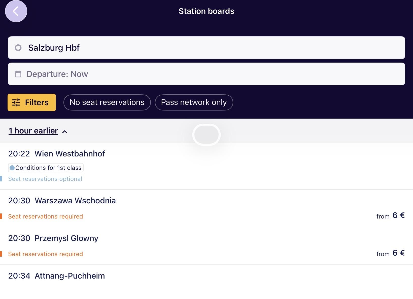The width and height of the screenshot is (413, 299).
Task: Click the 1 hour earlier link
Action: (x=33, y=131)
